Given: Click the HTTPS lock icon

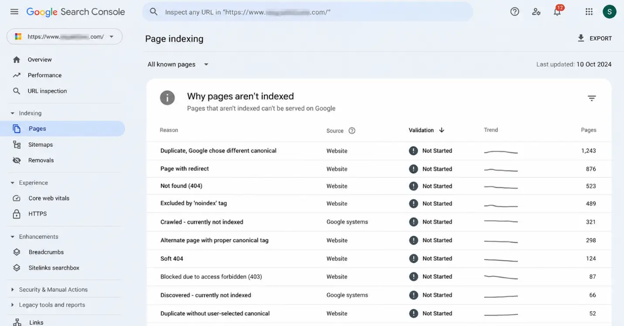Looking at the screenshot, I should click(17, 214).
